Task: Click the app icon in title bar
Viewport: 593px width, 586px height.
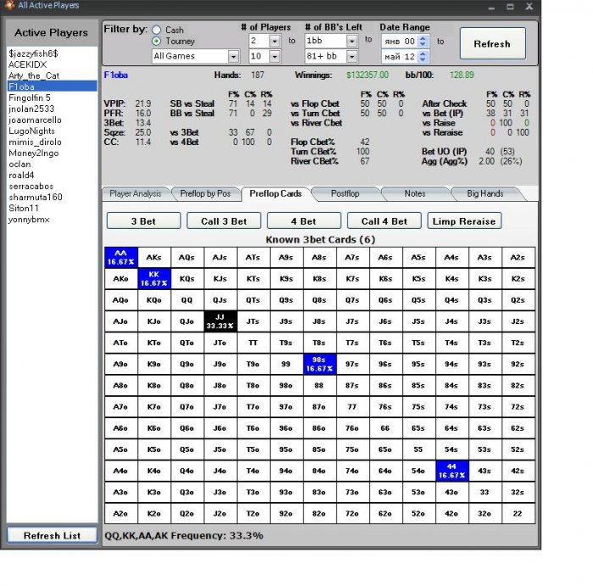Action: coord(9,5)
